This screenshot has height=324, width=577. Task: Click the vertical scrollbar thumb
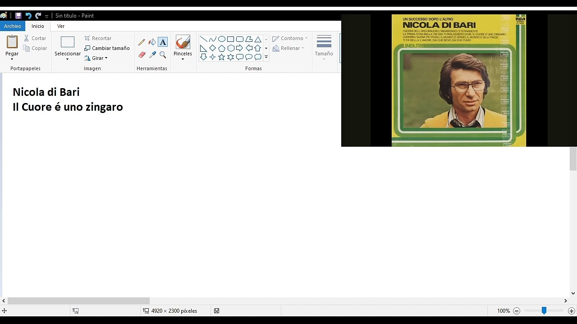[573, 159]
